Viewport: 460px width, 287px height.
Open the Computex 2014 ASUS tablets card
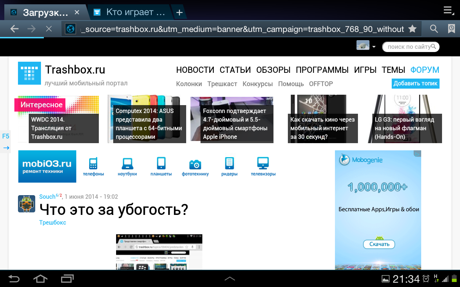pyautogui.click(x=147, y=119)
